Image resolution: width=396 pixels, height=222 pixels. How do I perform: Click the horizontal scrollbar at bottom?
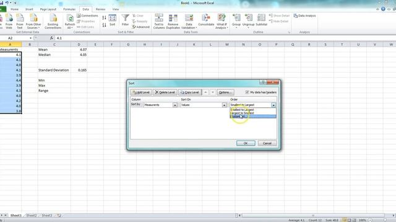point(313,215)
